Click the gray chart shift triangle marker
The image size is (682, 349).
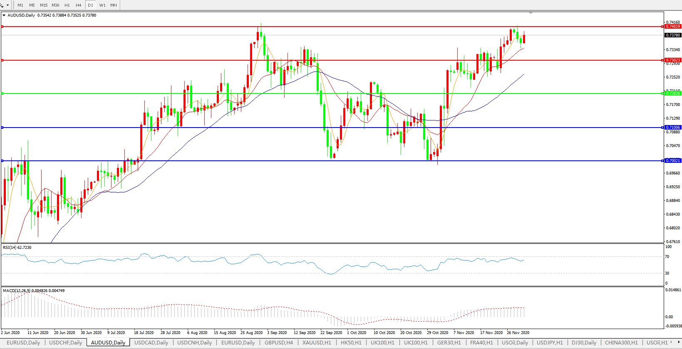(531, 13)
